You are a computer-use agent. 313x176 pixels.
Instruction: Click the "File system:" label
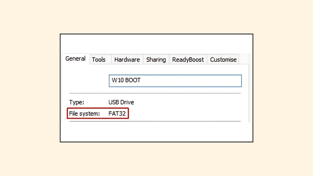pyautogui.click(x=85, y=114)
